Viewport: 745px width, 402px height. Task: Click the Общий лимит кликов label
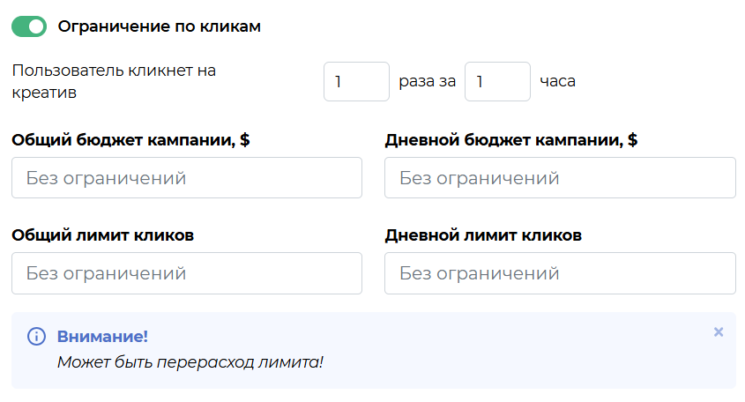(102, 235)
